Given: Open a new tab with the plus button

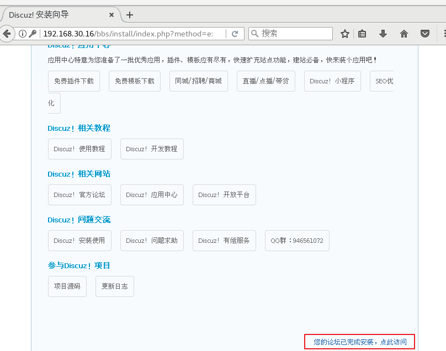Looking at the screenshot, I should (x=130, y=15).
